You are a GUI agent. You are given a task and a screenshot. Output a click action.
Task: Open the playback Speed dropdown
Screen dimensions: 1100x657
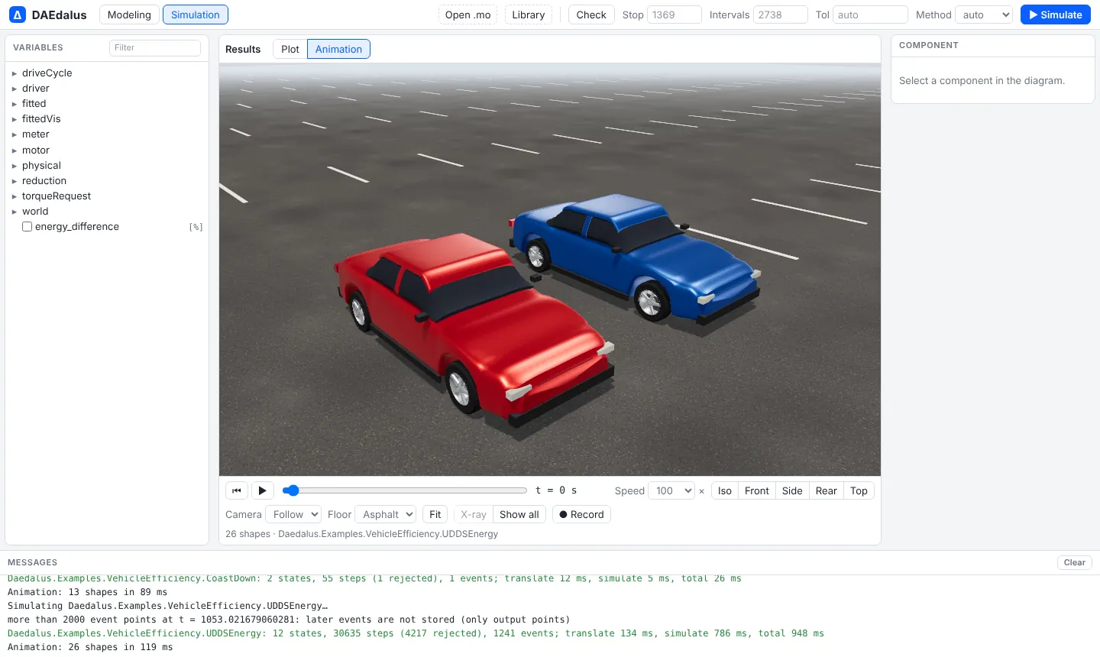[x=671, y=490]
